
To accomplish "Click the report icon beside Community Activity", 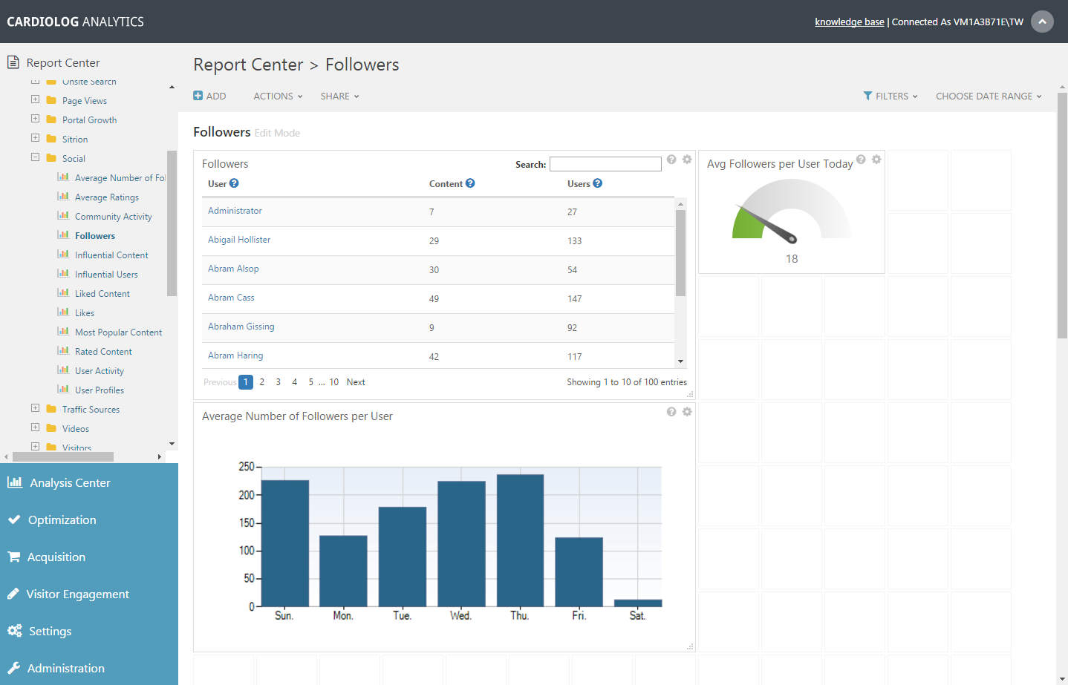I will [x=63, y=215].
